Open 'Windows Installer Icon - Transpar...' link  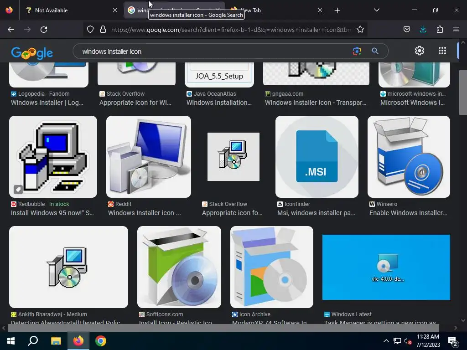click(x=316, y=103)
